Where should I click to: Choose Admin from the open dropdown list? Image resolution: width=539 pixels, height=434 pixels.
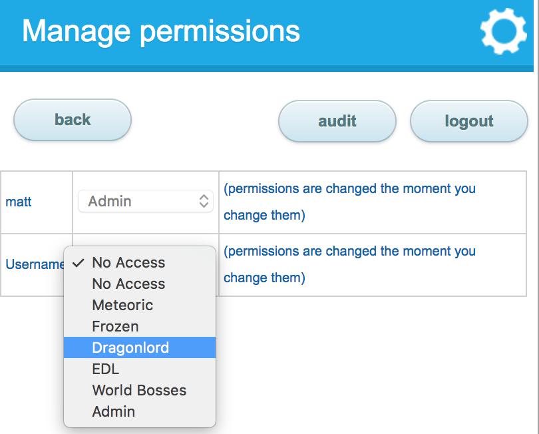113,412
